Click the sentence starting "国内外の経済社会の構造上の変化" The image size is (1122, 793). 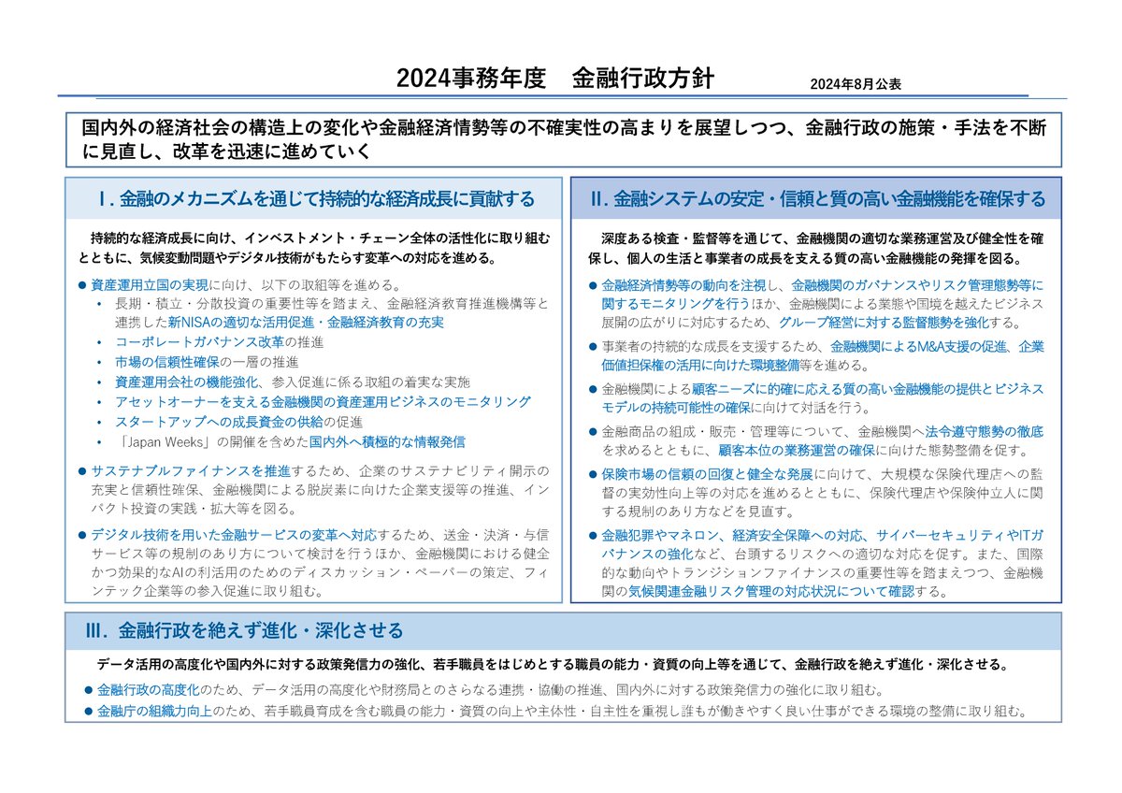coord(564,138)
